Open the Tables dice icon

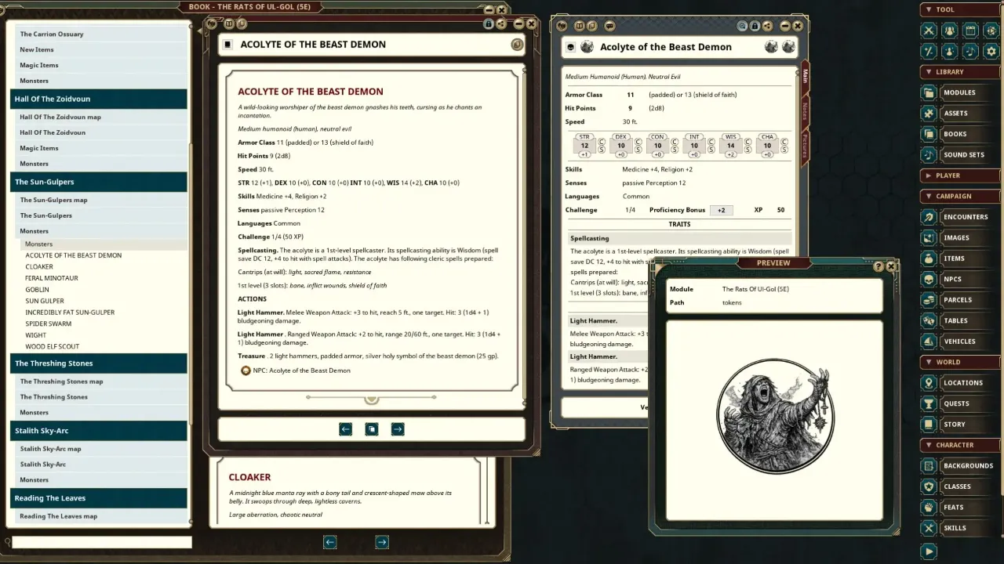tap(929, 320)
